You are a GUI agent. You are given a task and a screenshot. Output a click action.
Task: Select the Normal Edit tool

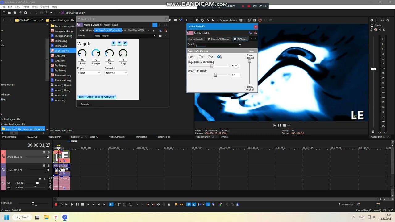pos(111,204)
